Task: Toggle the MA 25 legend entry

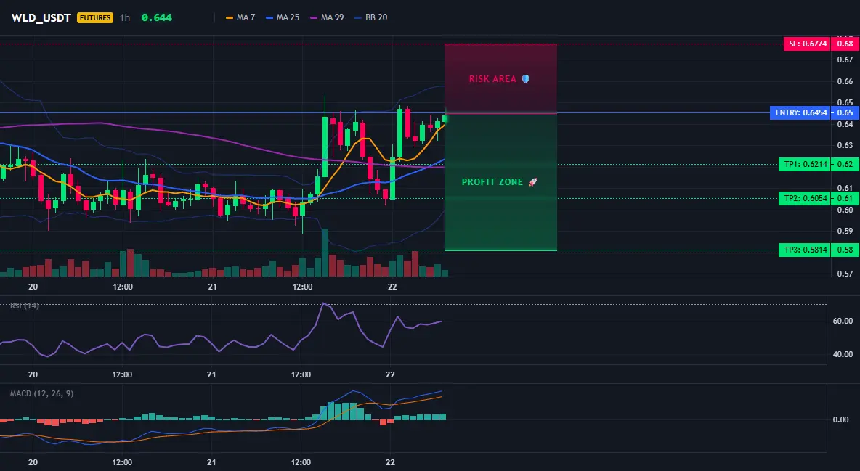Action: [x=283, y=17]
